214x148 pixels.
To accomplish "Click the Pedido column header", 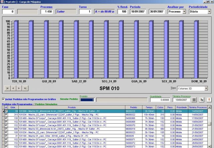I will (134, 107).
